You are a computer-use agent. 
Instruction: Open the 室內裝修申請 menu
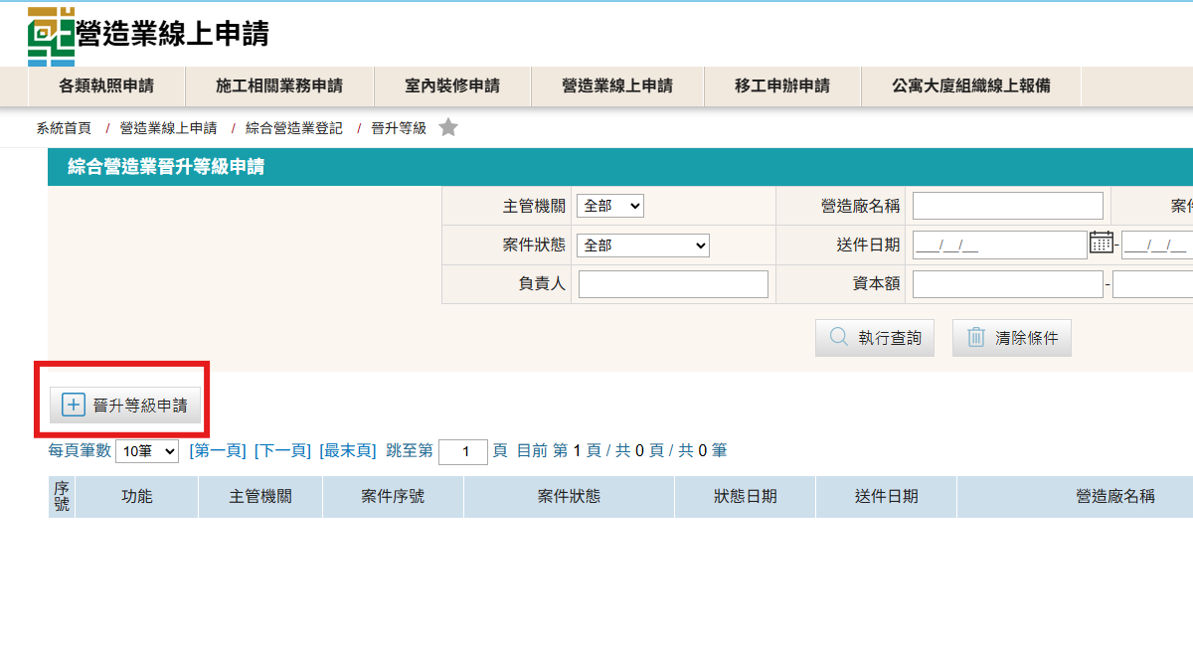pyautogui.click(x=452, y=86)
